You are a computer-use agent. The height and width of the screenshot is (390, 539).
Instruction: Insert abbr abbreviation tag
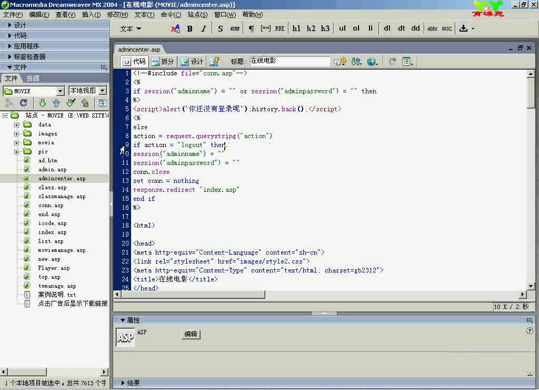pos(433,28)
